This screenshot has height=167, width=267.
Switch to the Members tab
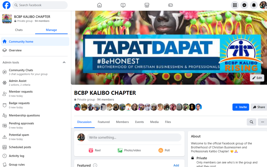123,122
